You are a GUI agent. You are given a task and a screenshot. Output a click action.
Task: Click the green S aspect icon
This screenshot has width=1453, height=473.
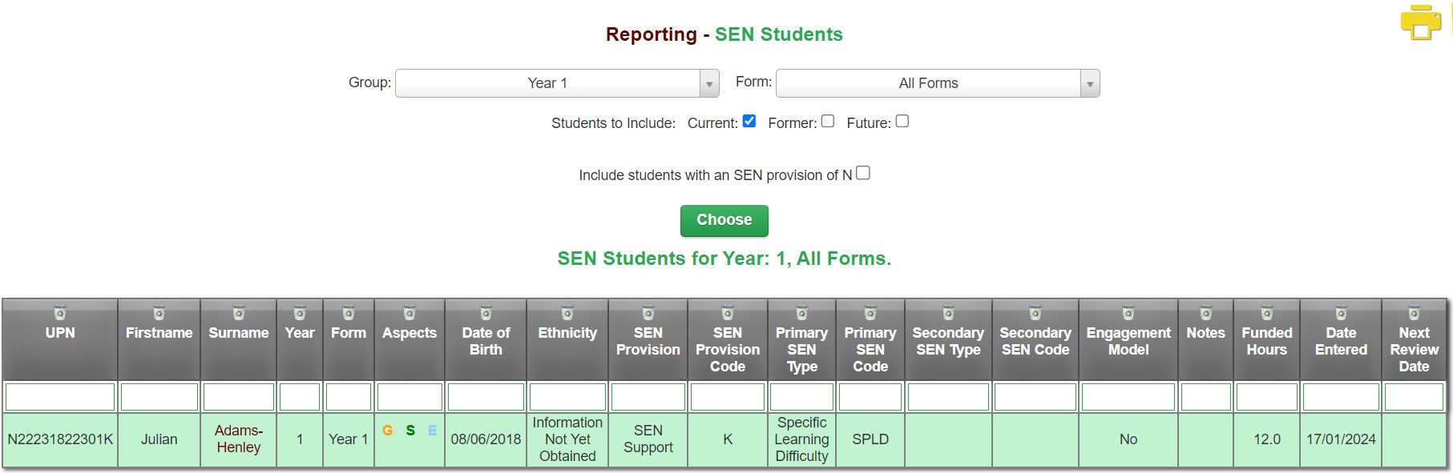pos(410,431)
